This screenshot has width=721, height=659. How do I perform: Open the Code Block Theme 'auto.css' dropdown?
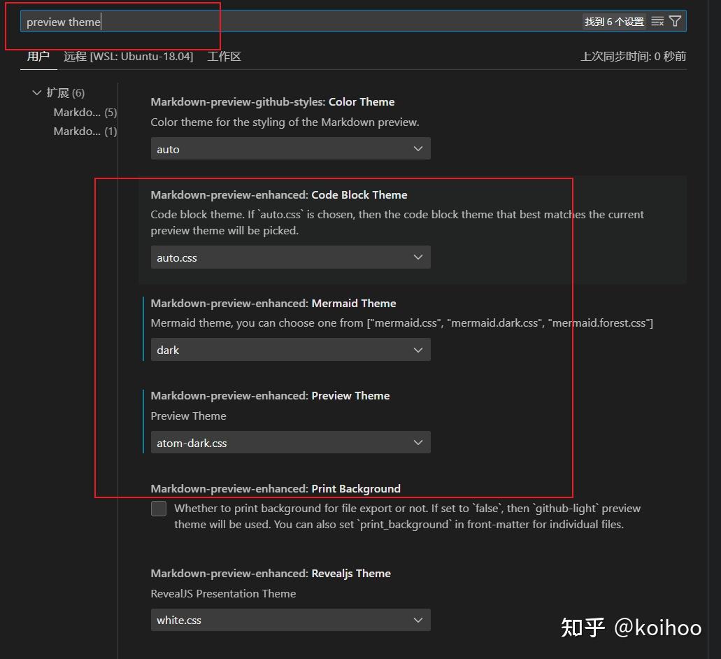pos(291,257)
